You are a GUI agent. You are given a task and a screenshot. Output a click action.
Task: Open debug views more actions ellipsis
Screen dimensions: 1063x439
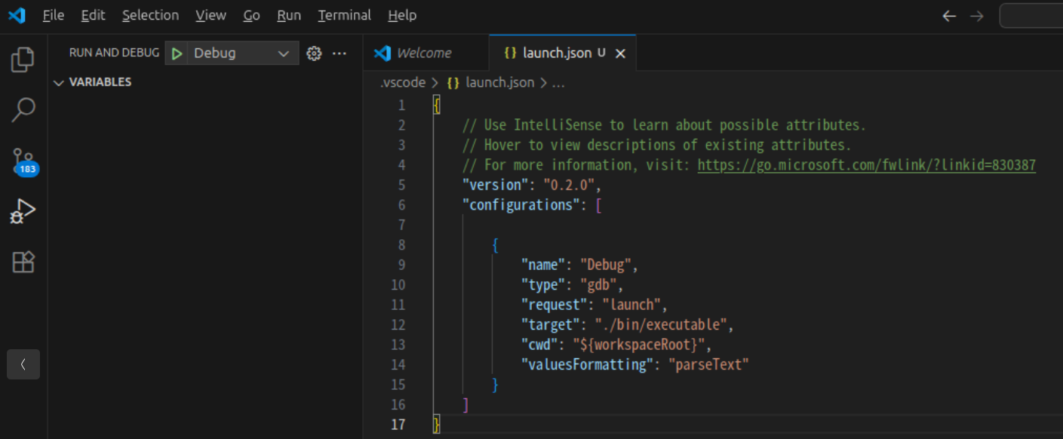pos(339,54)
